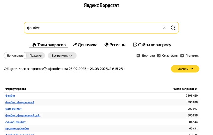Open the сайт фонбет link
213x135 pixels.
coord(13,109)
